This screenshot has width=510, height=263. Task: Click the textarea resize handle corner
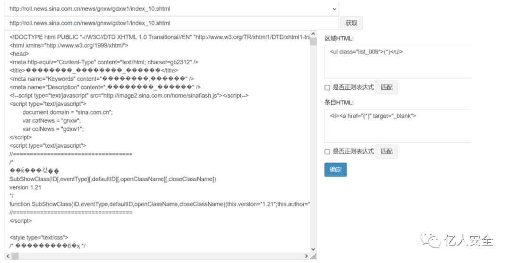(x=313, y=256)
